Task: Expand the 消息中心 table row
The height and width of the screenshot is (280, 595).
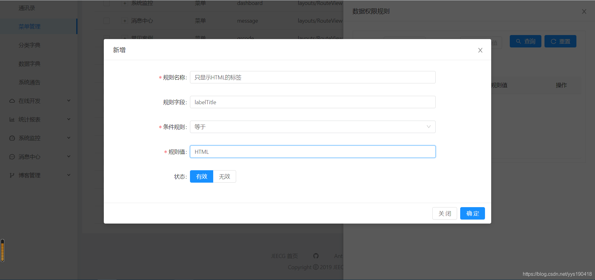Action: (x=125, y=21)
